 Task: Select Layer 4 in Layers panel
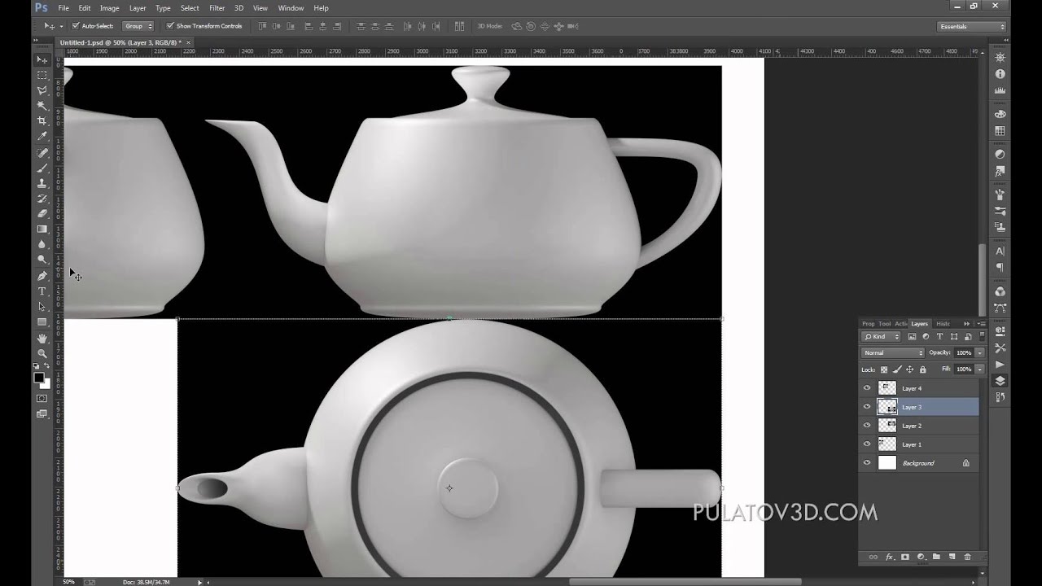pyautogui.click(x=920, y=388)
